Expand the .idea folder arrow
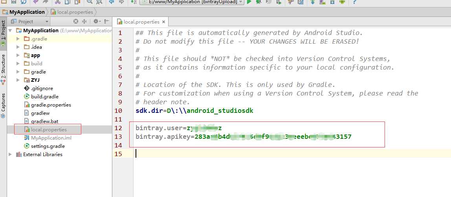Image resolution: width=451 pixels, height=197 pixels. point(18,47)
